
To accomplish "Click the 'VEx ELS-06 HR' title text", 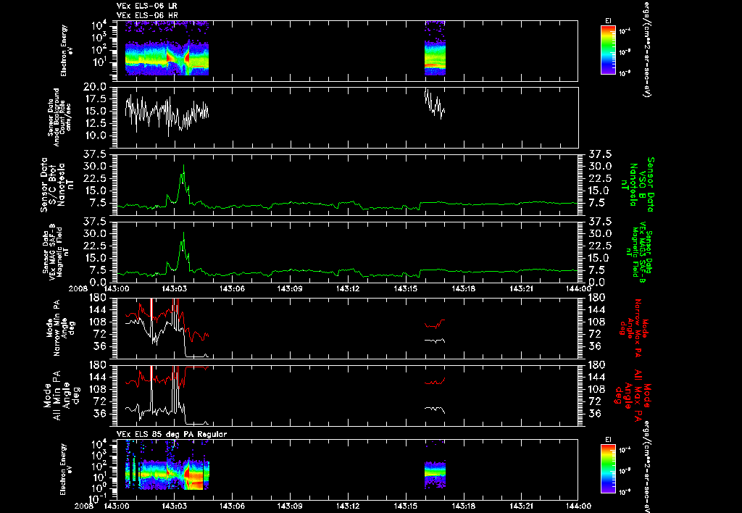I will [x=147, y=15].
